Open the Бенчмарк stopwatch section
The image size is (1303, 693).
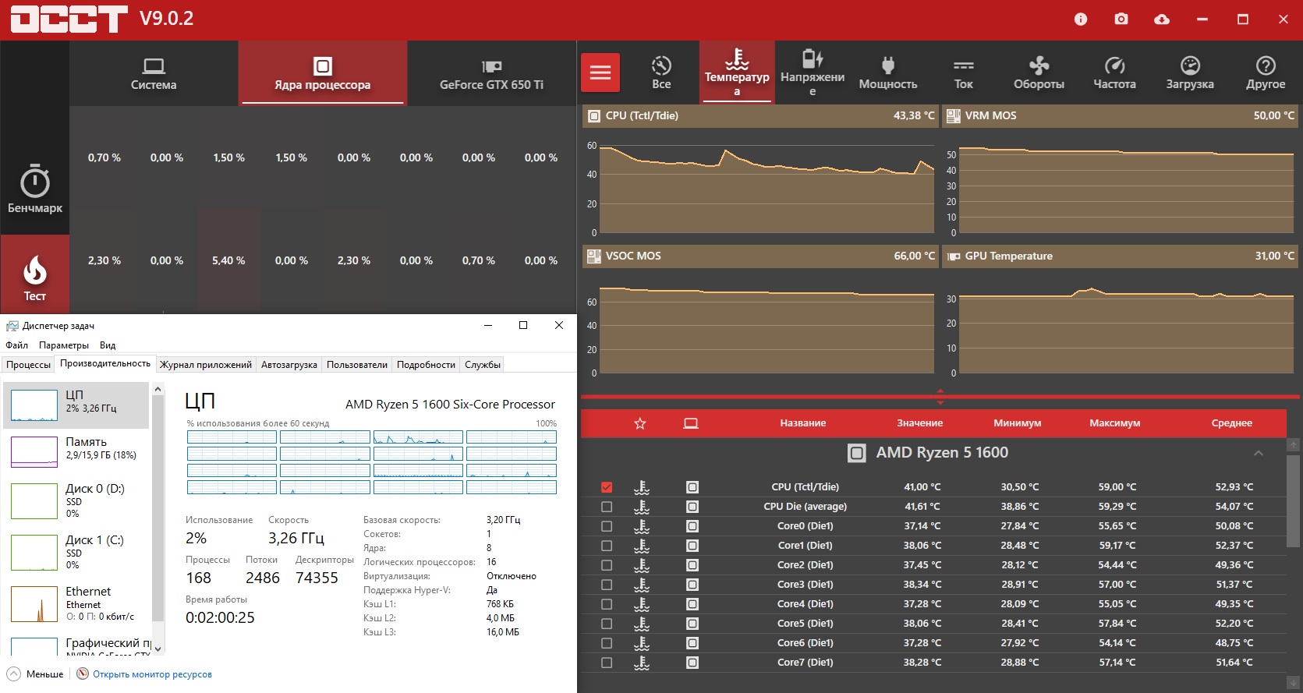[35, 188]
